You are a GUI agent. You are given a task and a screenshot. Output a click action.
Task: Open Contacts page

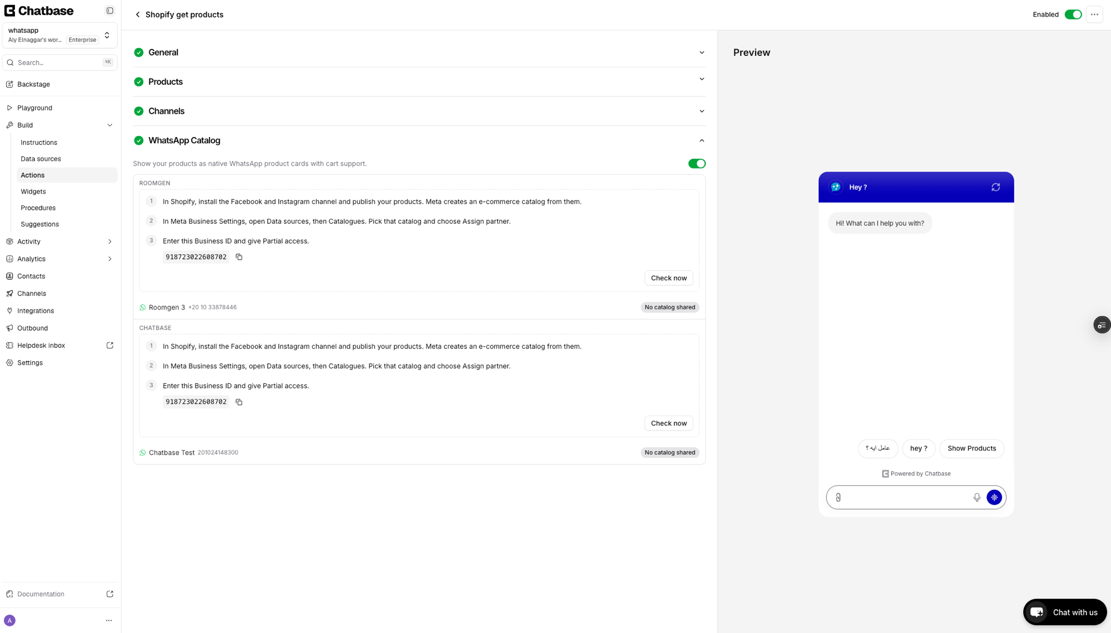pyautogui.click(x=60, y=276)
